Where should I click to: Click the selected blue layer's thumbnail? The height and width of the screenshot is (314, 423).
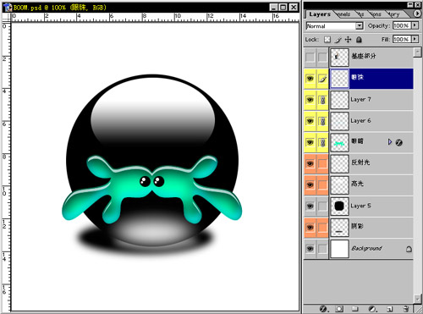pyautogui.click(x=339, y=79)
